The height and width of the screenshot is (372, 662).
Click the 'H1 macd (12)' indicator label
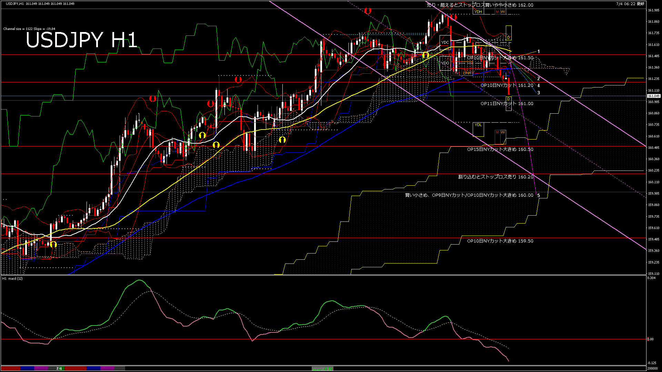click(x=13, y=278)
